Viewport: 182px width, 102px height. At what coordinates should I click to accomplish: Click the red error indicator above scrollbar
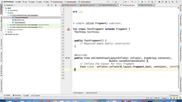(x=178, y=8)
